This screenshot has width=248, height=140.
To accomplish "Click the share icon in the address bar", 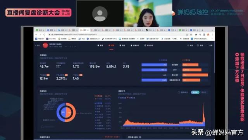I will (x=187, y=34).
